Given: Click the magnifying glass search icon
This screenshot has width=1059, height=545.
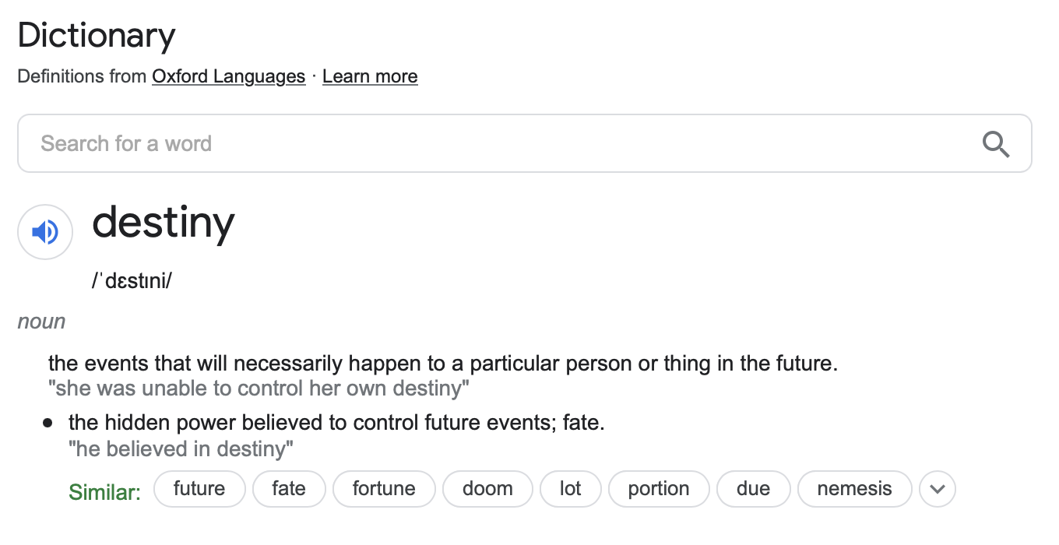Looking at the screenshot, I should click(996, 143).
